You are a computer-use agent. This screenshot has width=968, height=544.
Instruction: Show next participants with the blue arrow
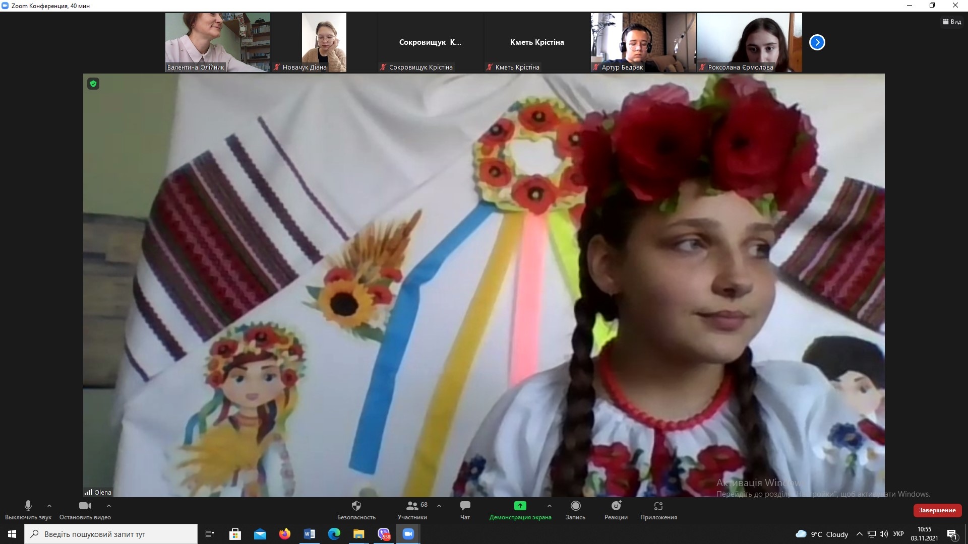click(817, 42)
